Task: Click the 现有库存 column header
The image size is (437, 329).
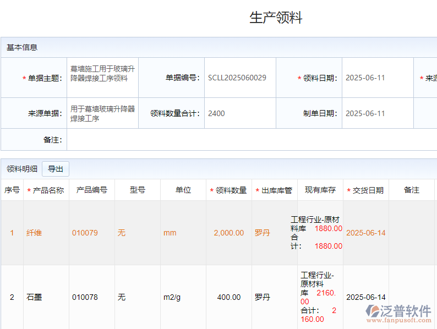Action: tap(320, 190)
